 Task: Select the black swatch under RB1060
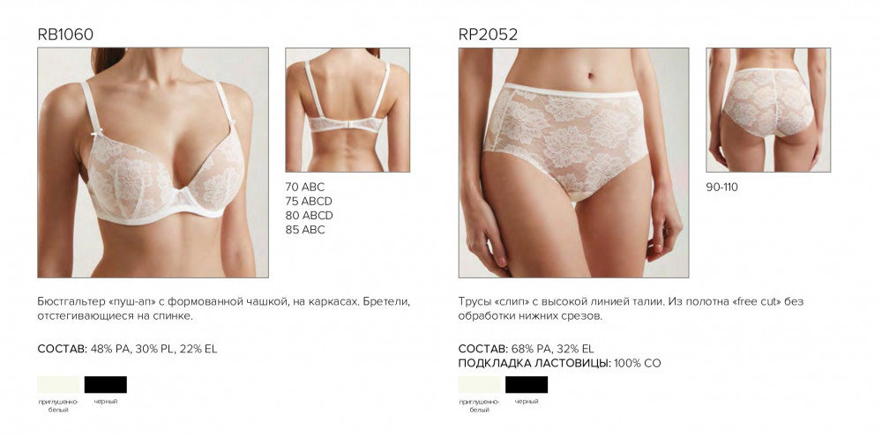click(106, 385)
